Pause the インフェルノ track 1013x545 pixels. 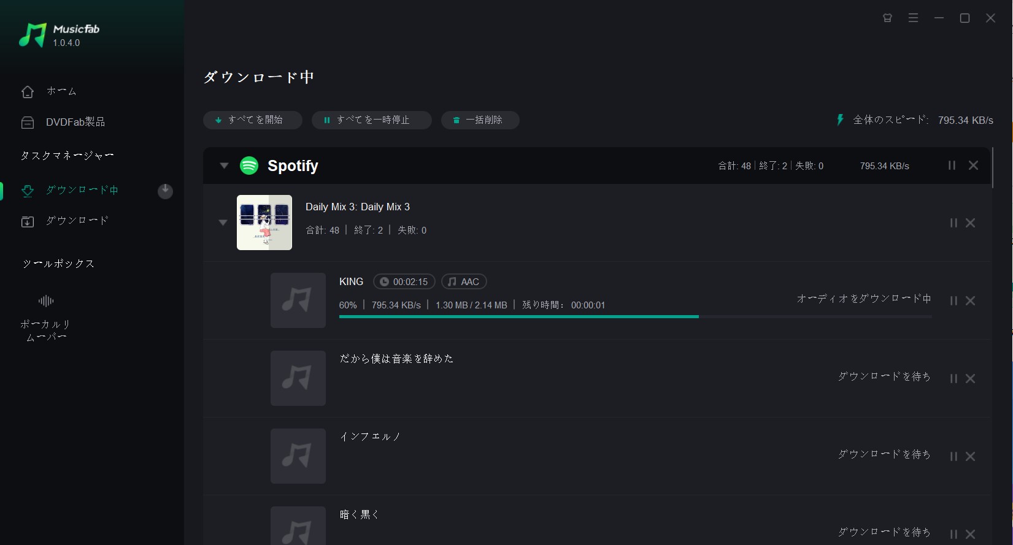click(953, 457)
